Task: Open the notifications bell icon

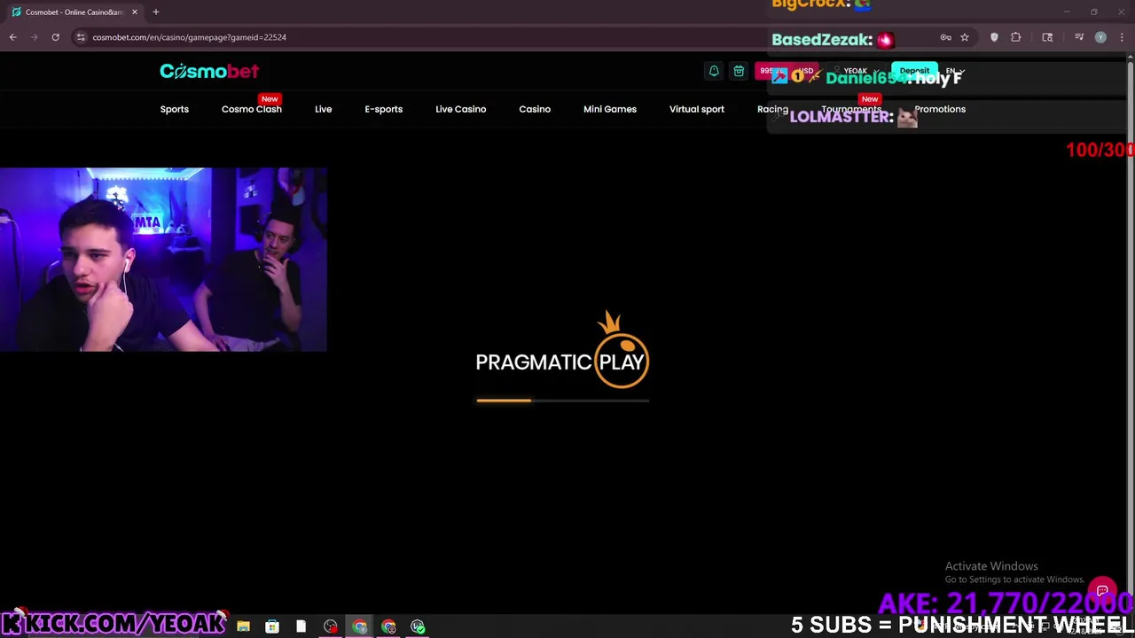Action: pyautogui.click(x=714, y=71)
